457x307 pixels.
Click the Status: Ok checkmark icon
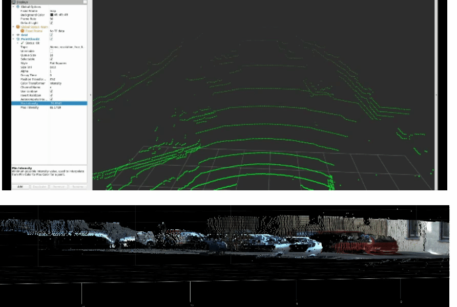pos(22,43)
